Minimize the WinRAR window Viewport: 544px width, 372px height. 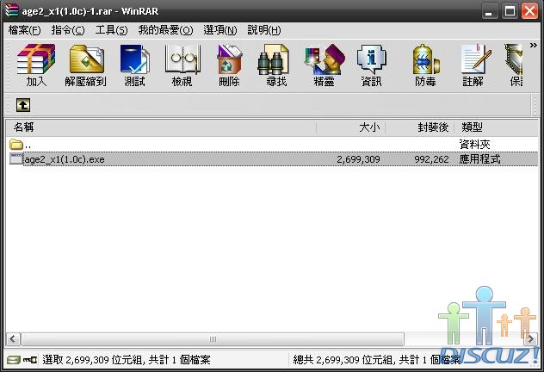490,10
